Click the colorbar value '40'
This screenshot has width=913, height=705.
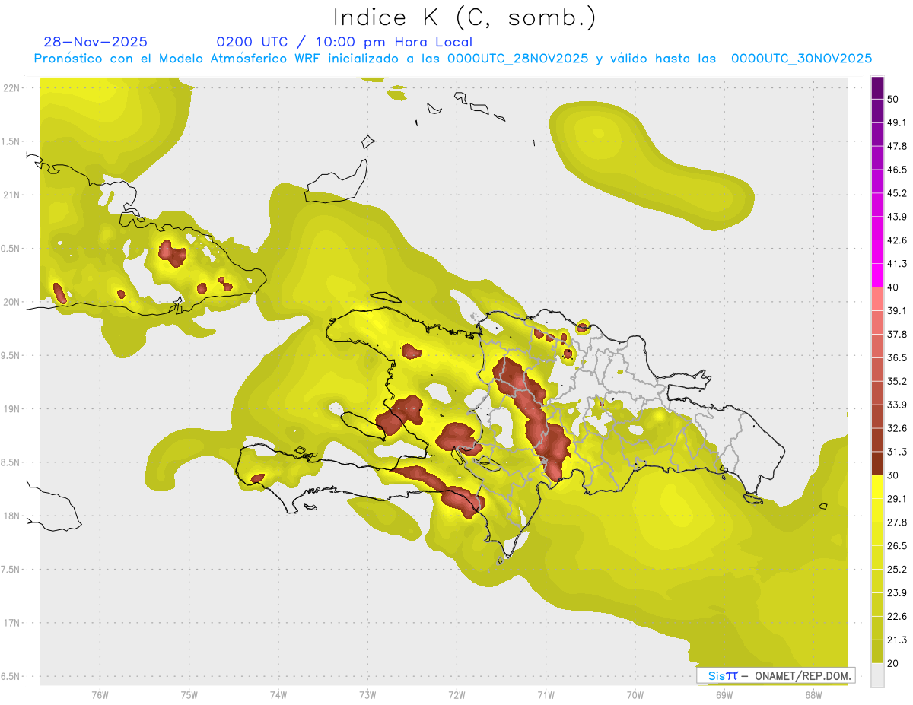tap(893, 287)
